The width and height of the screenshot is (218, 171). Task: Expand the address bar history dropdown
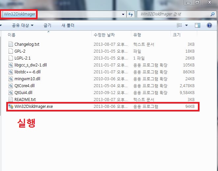point(123,14)
